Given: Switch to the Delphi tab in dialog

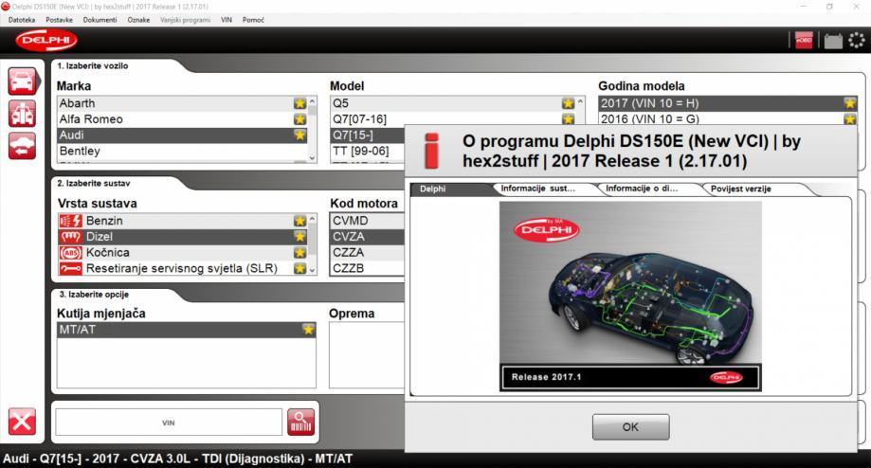Looking at the screenshot, I should coord(451,189).
